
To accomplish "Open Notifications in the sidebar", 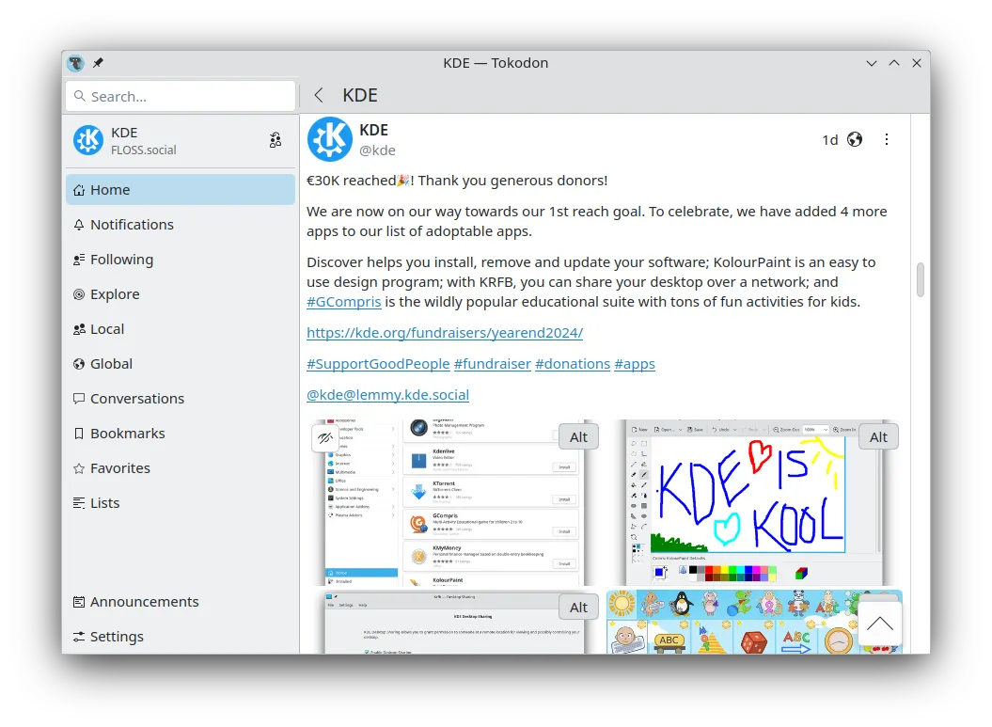I will [132, 225].
